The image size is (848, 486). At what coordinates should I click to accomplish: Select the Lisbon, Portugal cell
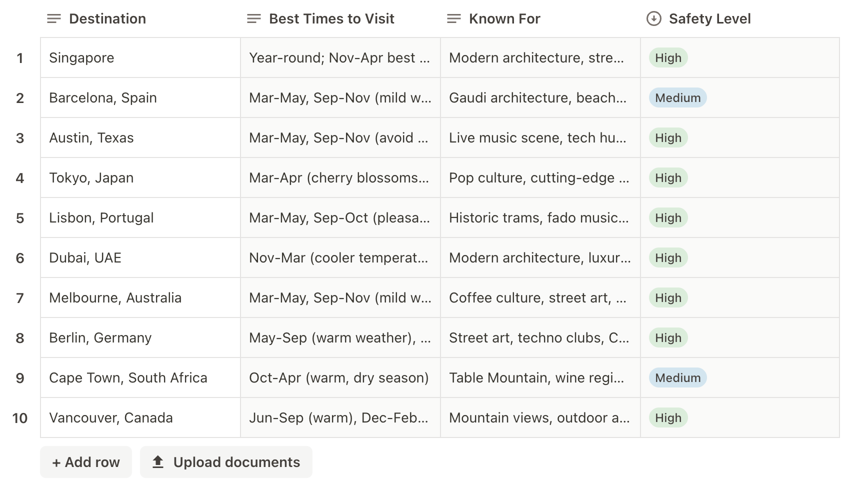click(140, 218)
